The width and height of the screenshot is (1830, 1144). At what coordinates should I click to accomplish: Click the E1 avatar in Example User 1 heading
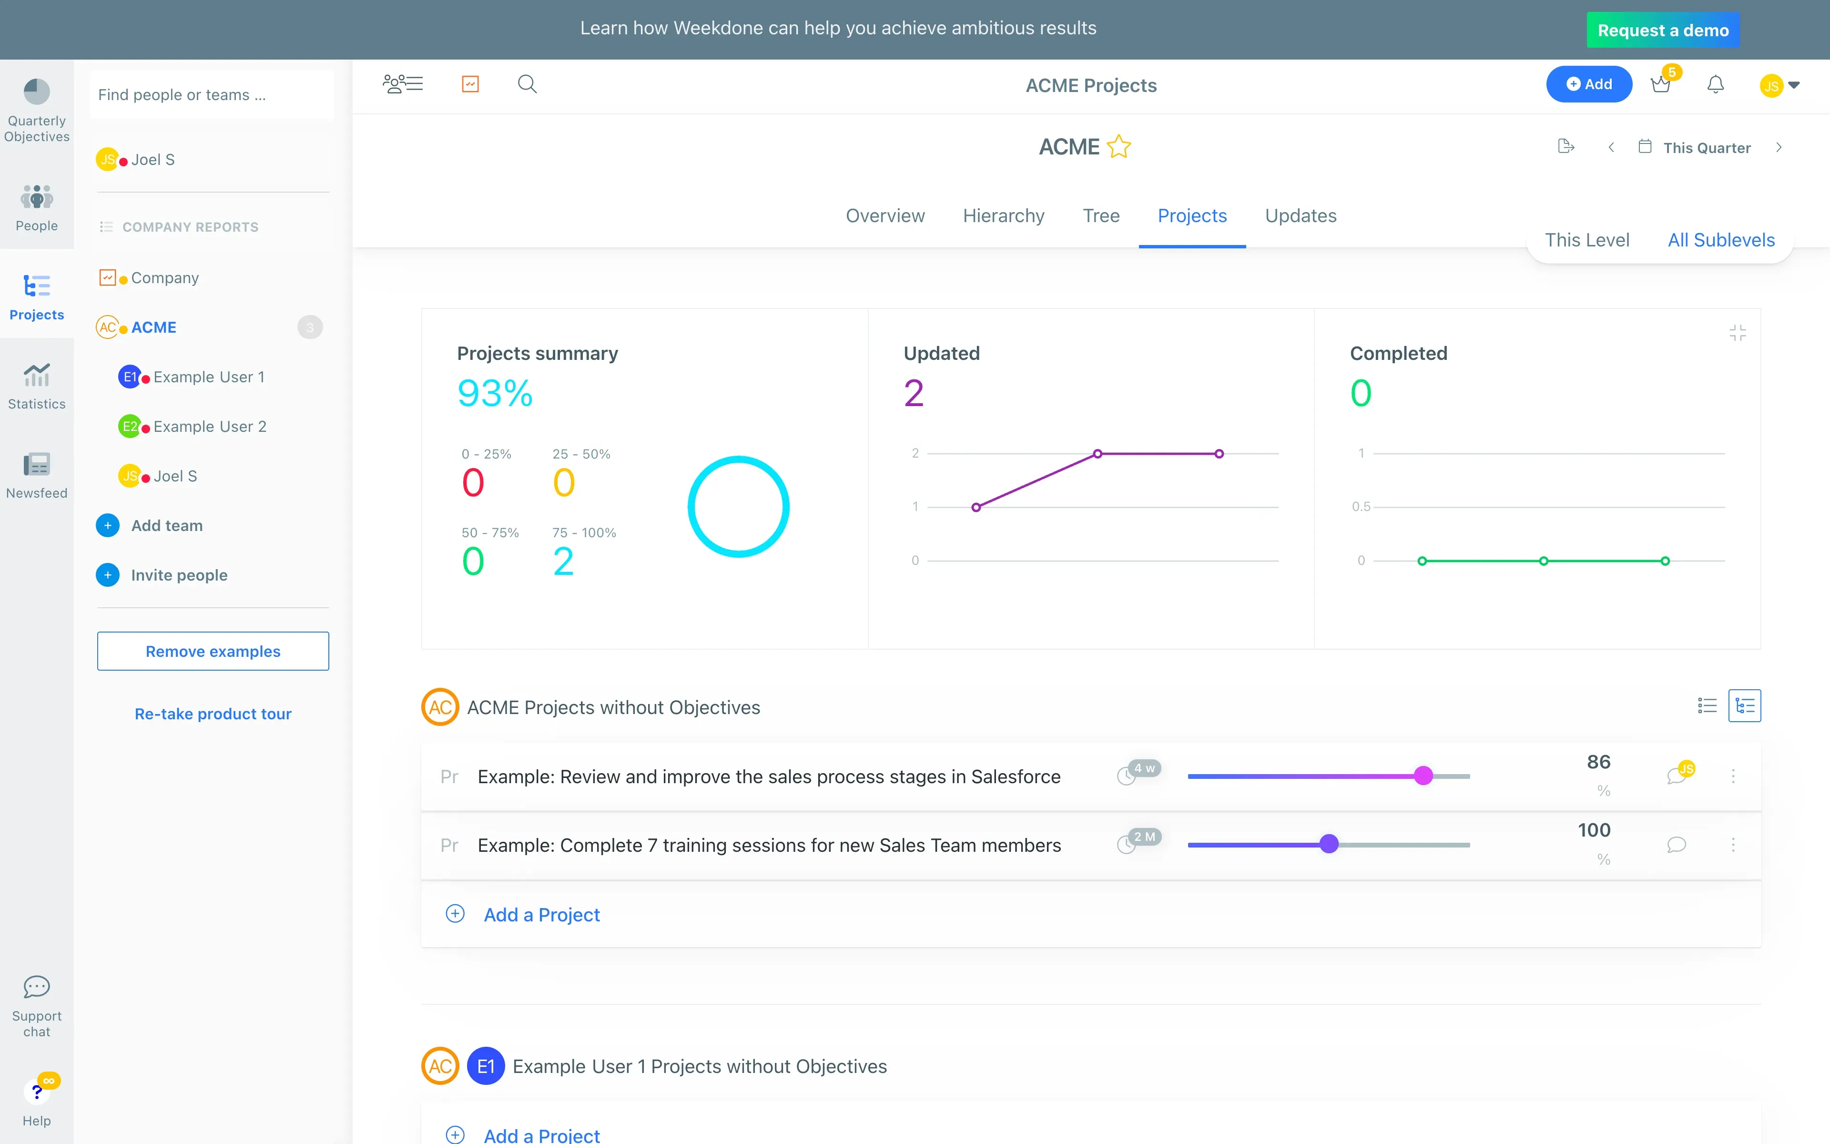click(486, 1066)
